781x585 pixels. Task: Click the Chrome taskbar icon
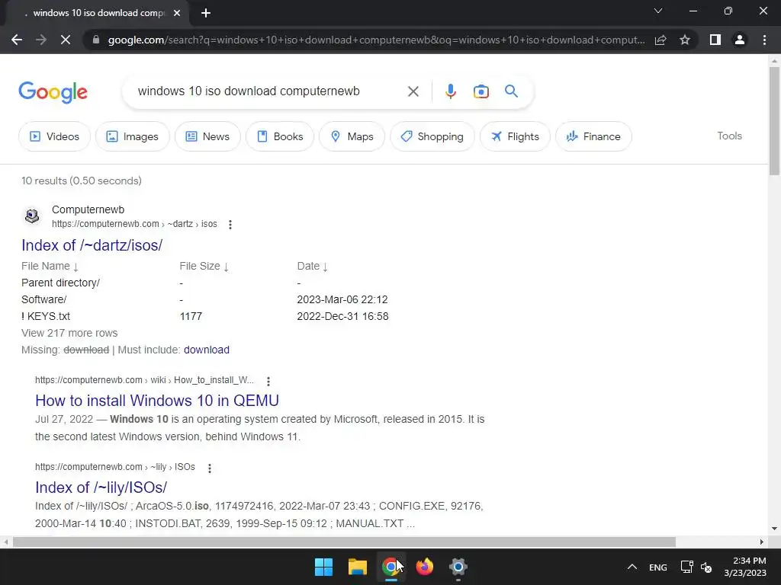(x=391, y=567)
